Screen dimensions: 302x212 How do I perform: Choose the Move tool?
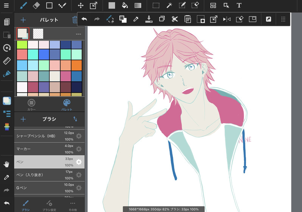81,6
